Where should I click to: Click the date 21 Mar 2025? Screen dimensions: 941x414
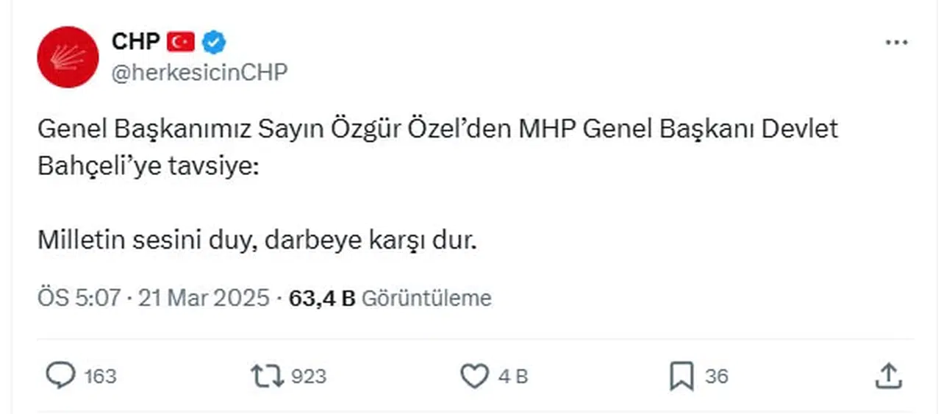203,298
